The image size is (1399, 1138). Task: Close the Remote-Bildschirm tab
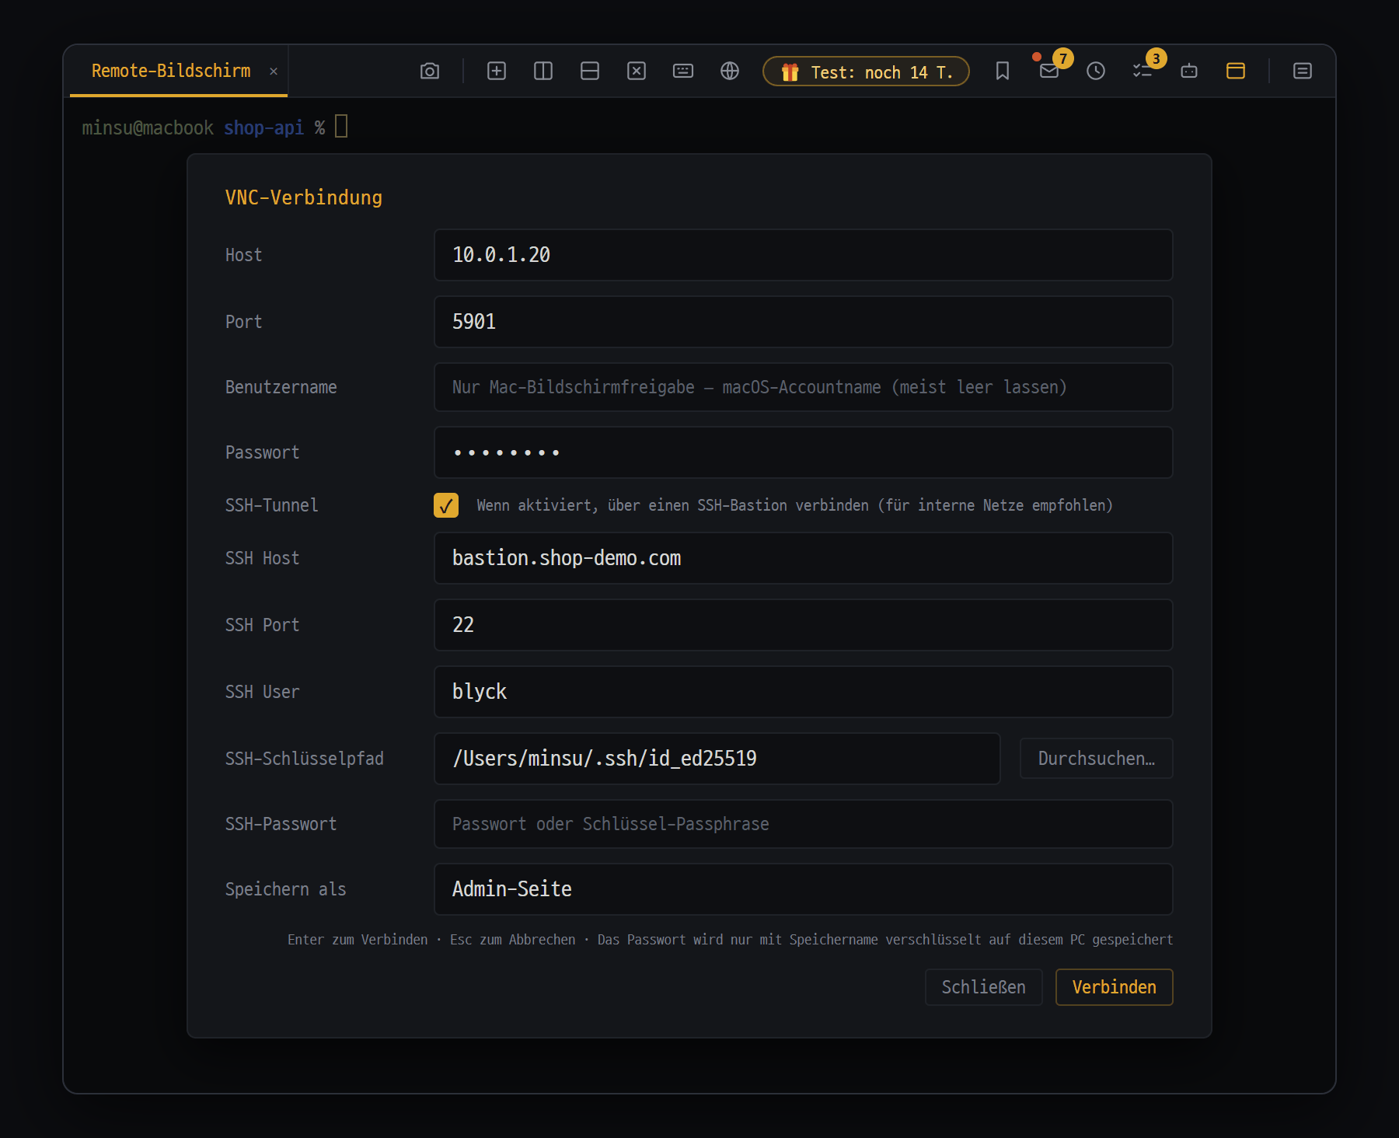[274, 72]
